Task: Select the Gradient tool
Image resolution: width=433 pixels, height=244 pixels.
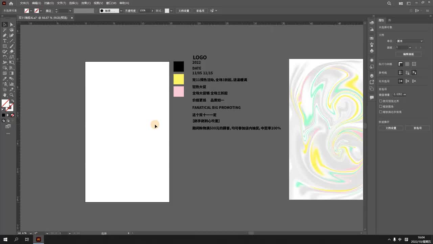Action: (12, 73)
